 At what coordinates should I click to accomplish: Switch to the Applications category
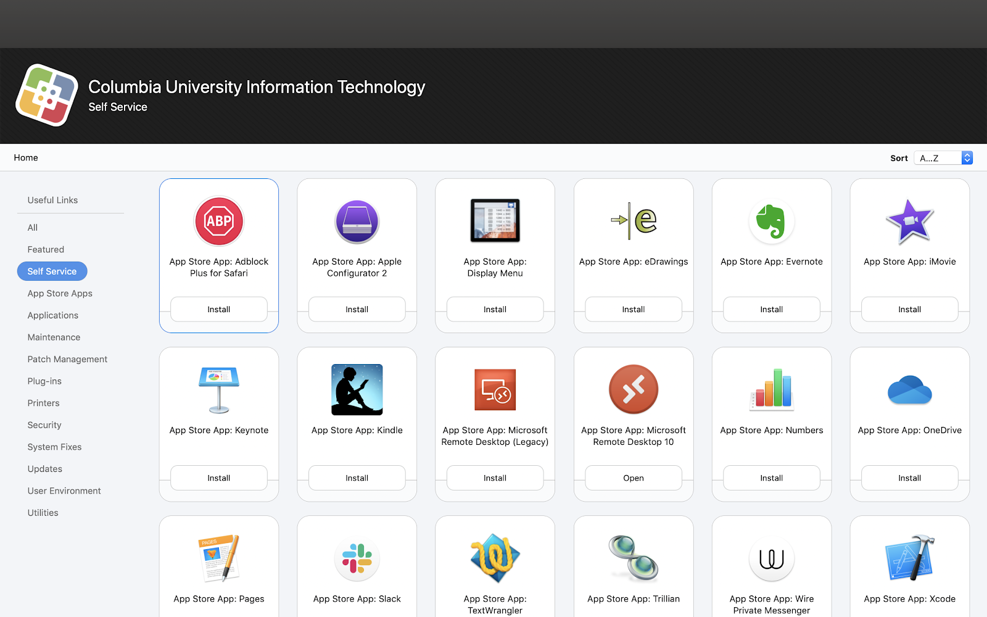[53, 315]
